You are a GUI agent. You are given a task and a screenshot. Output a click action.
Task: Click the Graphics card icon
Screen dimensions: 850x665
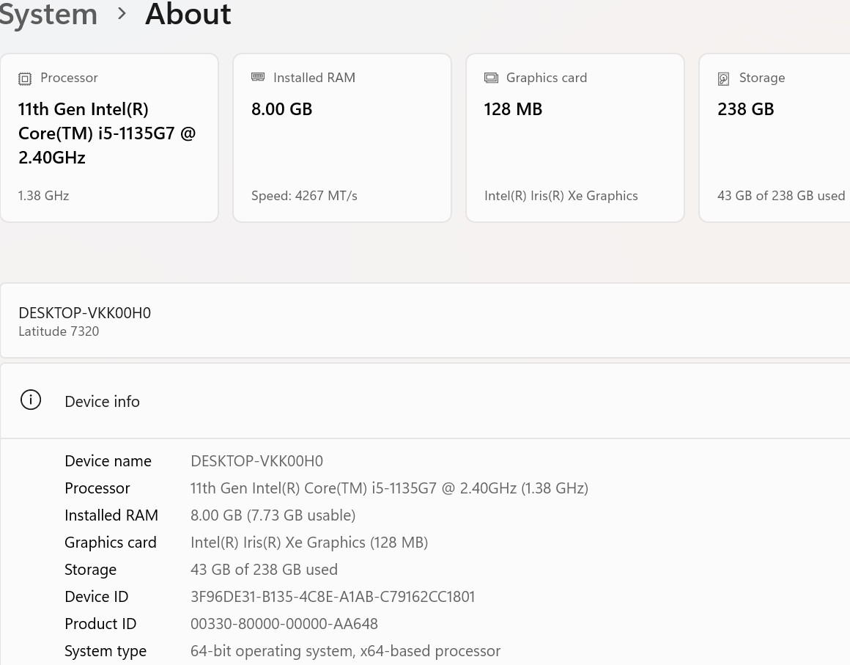pyautogui.click(x=491, y=78)
